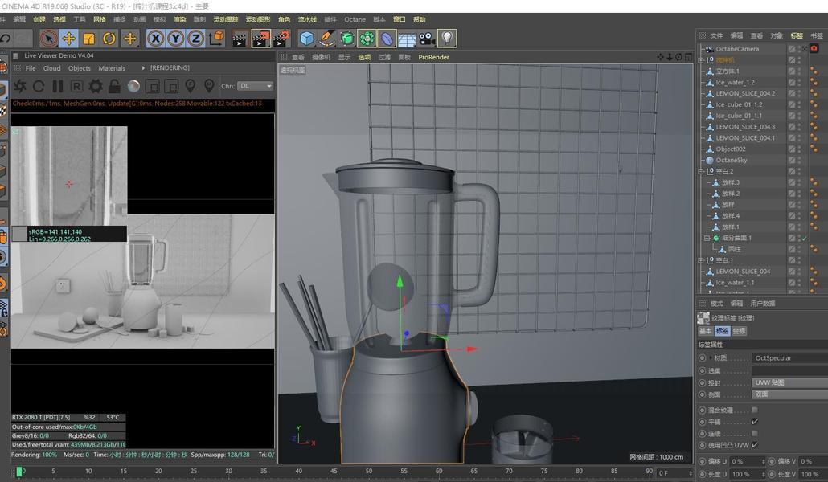Image resolution: width=828 pixels, height=482 pixels.
Task: Switch to 基本 tab in attributes
Action: tap(705, 331)
